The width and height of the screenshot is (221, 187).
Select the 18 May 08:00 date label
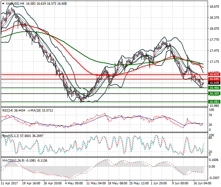pyautogui.click(x=118, y=183)
